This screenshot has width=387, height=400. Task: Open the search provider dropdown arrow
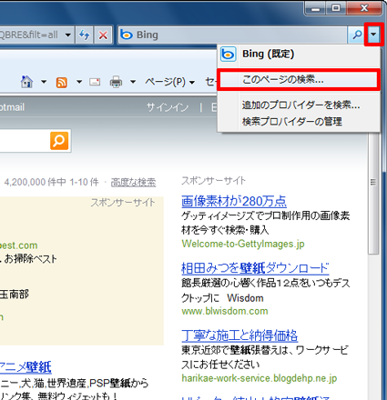point(373,35)
